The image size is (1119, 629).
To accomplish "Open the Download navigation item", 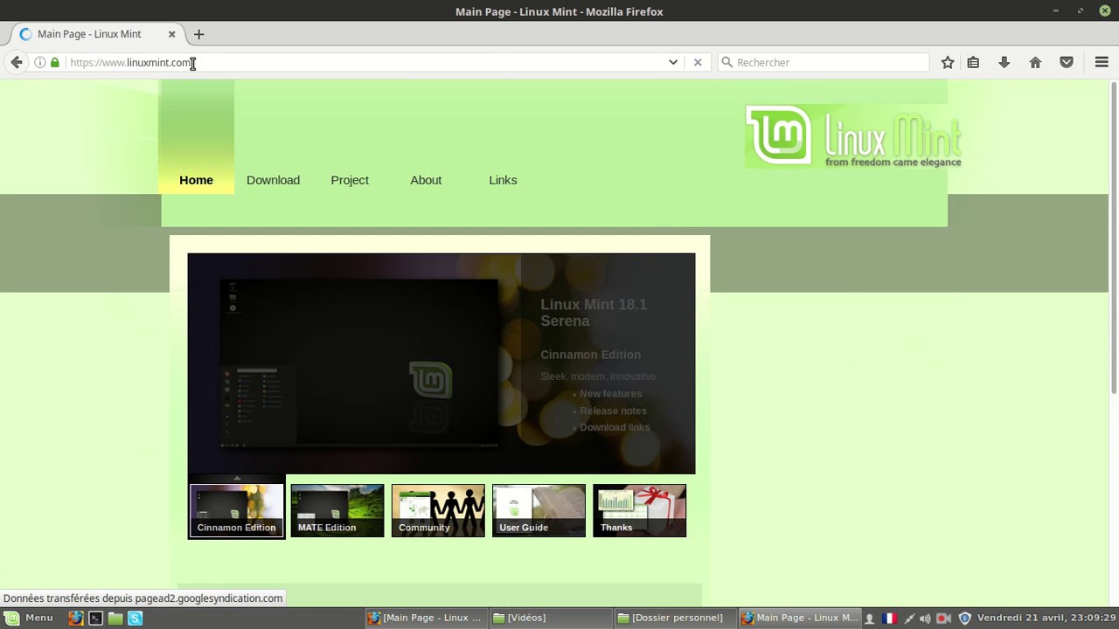I will (273, 180).
